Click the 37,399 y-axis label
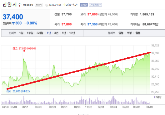The width and height of the screenshot is (165, 115). click(155, 53)
